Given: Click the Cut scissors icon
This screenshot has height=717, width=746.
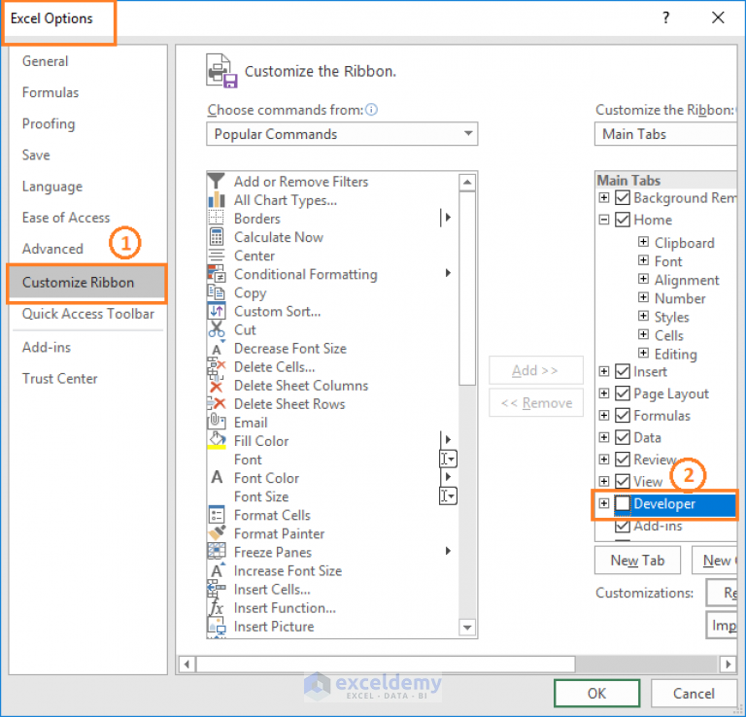Looking at the screenshot, I should click(x=217, y=329).
